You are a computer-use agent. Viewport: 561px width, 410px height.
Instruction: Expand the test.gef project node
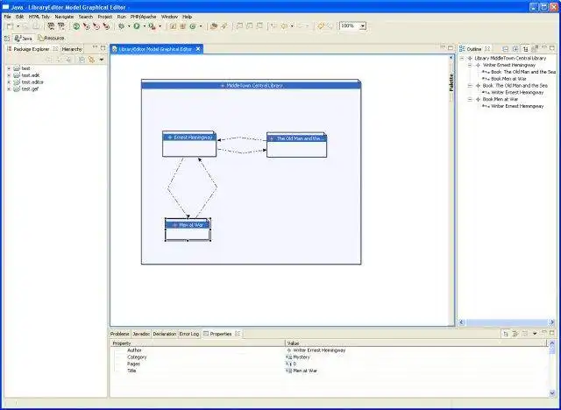9,89
